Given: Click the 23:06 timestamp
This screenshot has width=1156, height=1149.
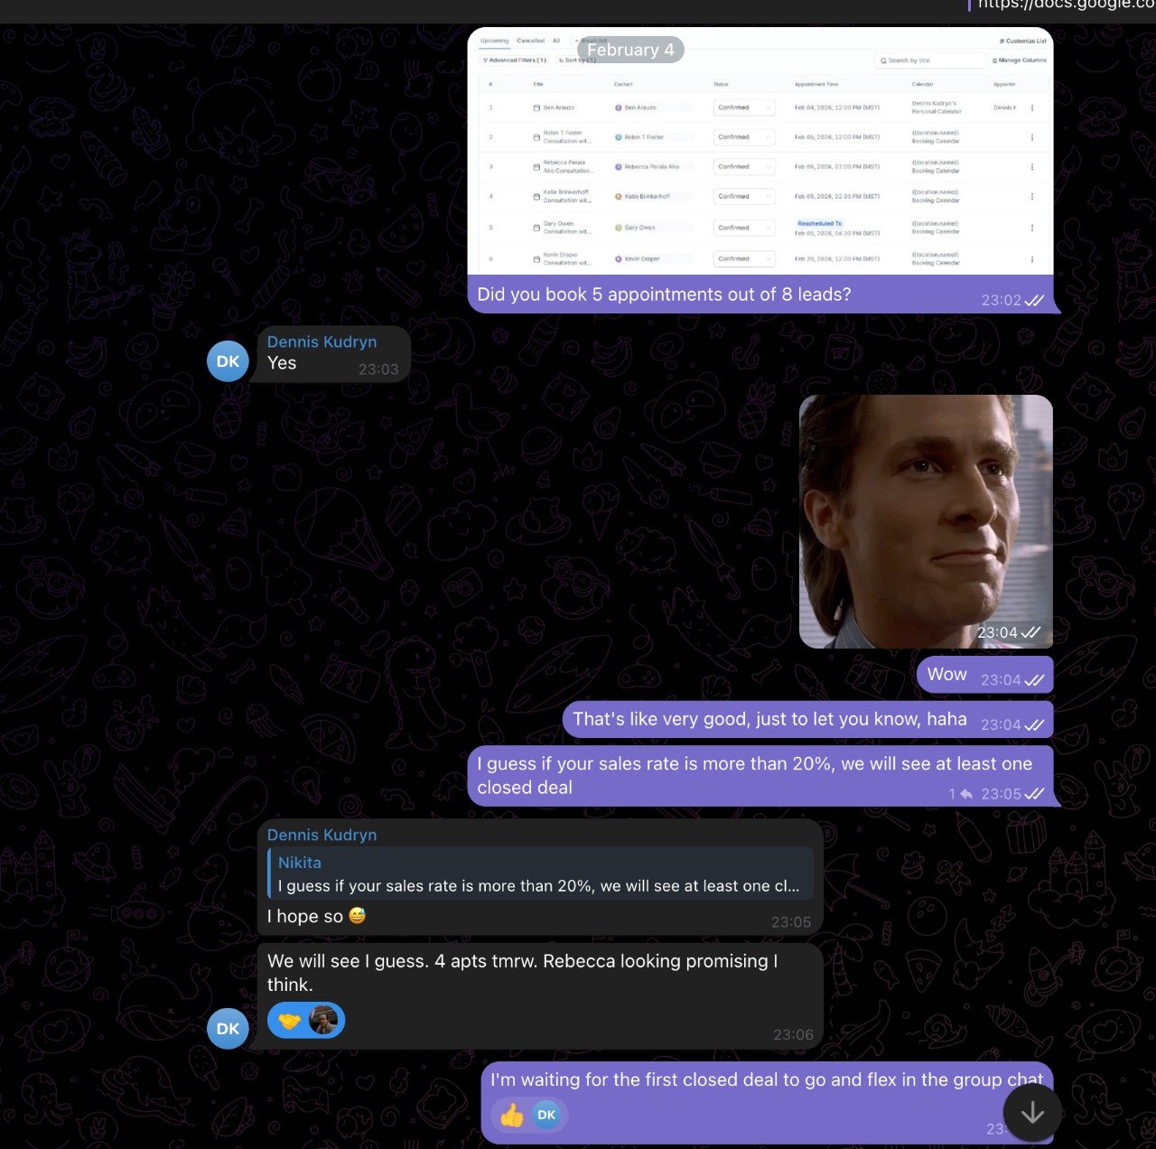Looking at the screenshot, I should (x=793, y=1035).
